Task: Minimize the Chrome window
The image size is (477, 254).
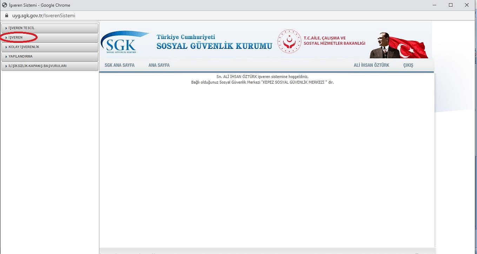Action: pos(434,5)
